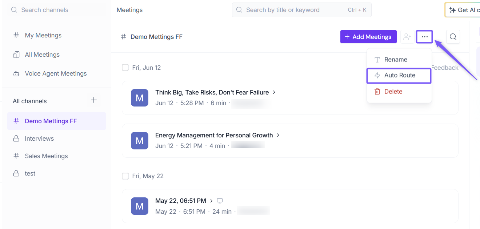Screen dimensions: 480x229
Task: Choose Auto Route in the menu
Action: pos(399,76)
